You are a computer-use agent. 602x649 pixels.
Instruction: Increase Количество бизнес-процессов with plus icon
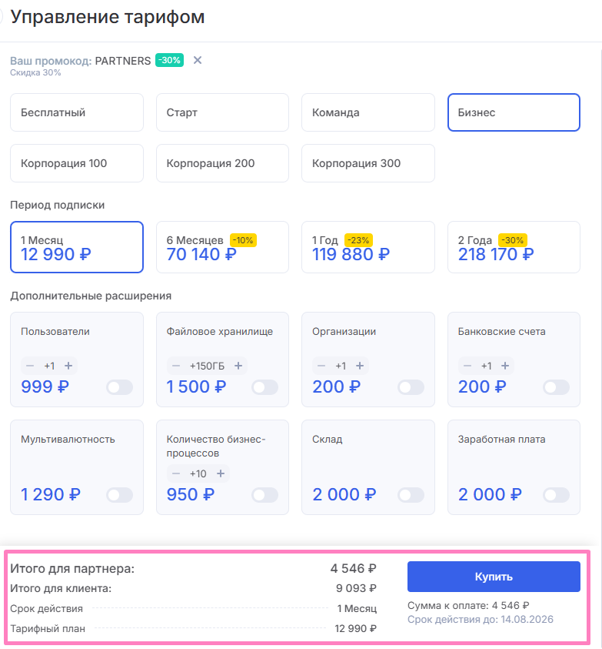pos(221,473)
